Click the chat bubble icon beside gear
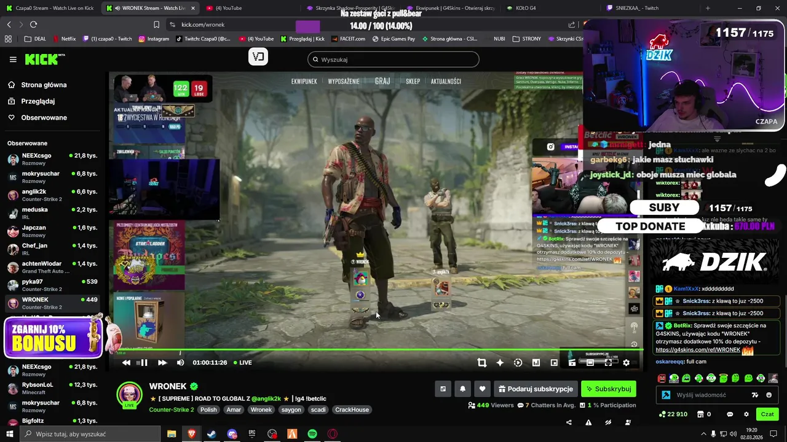Screen dimensions: 787x442 730,414
